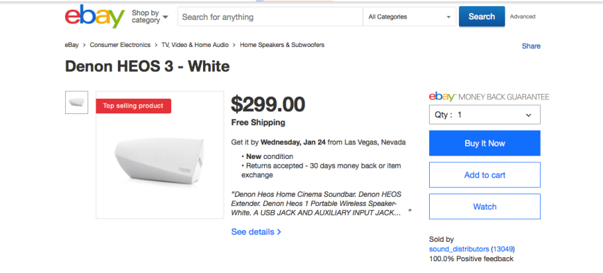Screen dimensions: 603x273
Task: Click the Buy It Now button
Action: click(x=484, y=143)
